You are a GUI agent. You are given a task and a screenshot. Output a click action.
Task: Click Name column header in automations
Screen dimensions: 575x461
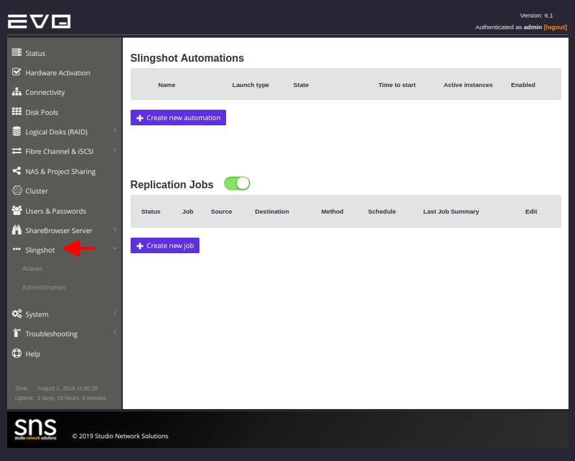(x=166, y=85)
